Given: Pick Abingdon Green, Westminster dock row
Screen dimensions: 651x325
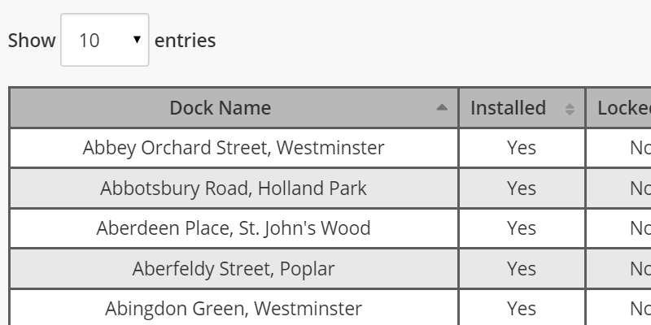Looking at the screenshot, I should 234,309.
